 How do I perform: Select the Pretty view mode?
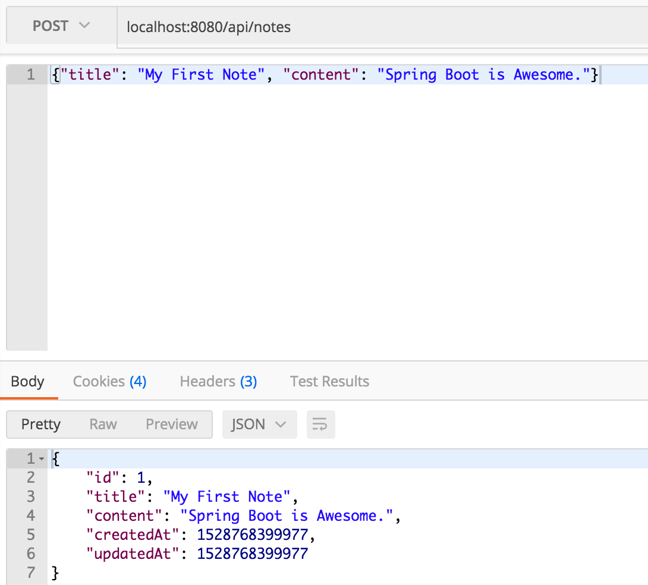[41, 424]
